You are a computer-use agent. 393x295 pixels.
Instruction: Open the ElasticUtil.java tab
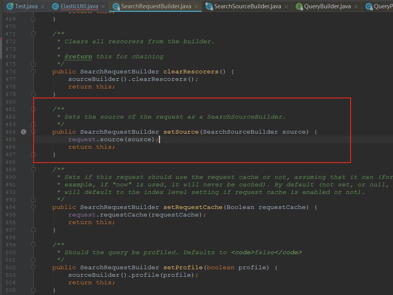[x=79, y=6]
